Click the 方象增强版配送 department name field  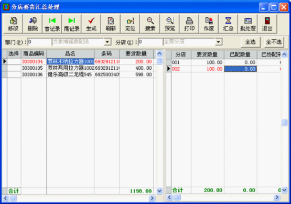click(x=78, y=42)
